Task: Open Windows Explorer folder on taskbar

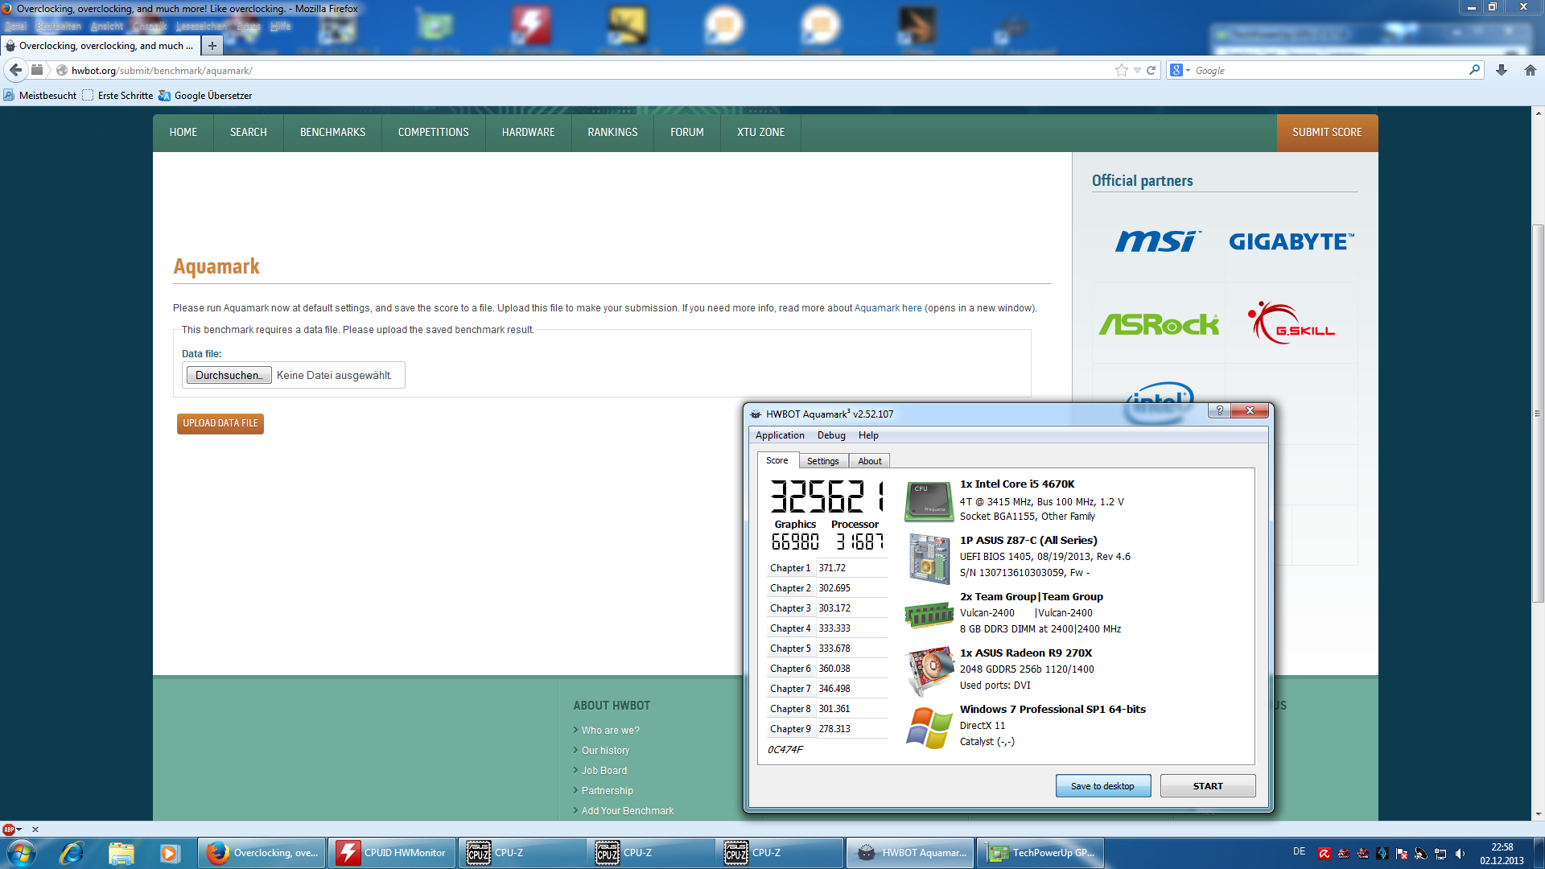Action: [x=121, y=853]
